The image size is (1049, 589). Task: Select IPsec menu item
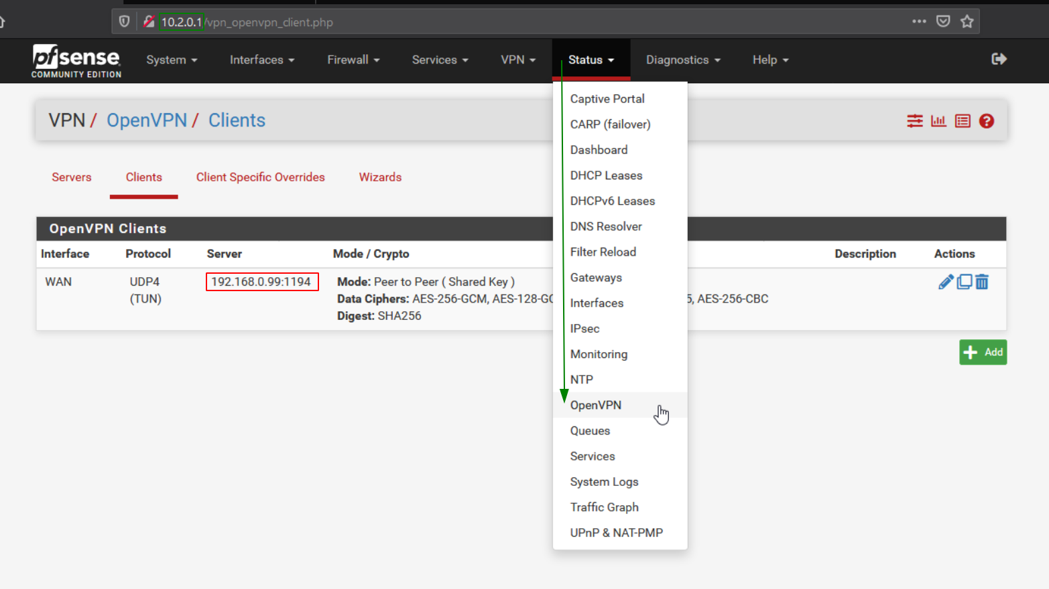point(620,329)
